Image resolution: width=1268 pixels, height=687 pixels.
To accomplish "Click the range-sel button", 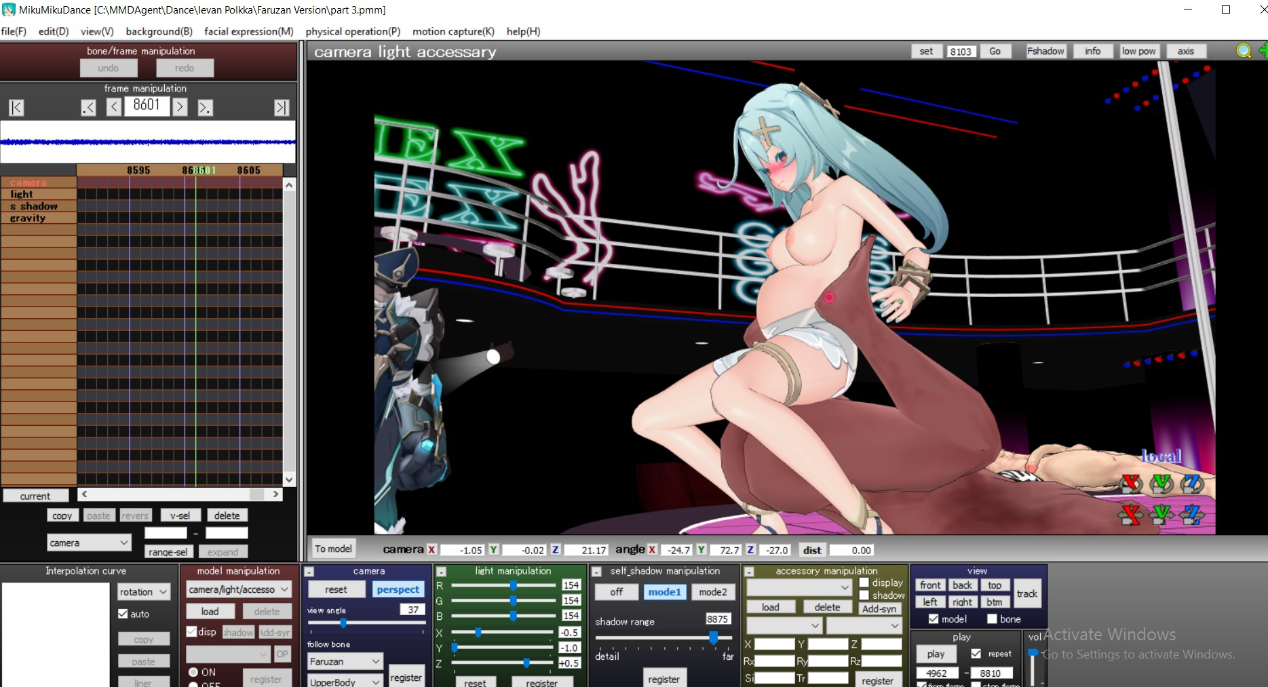I will click(168, 551).
